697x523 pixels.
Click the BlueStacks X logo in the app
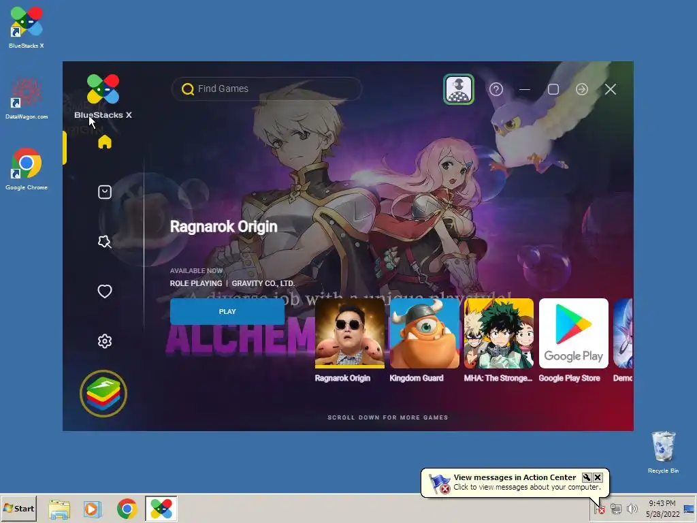click(103, 97)
